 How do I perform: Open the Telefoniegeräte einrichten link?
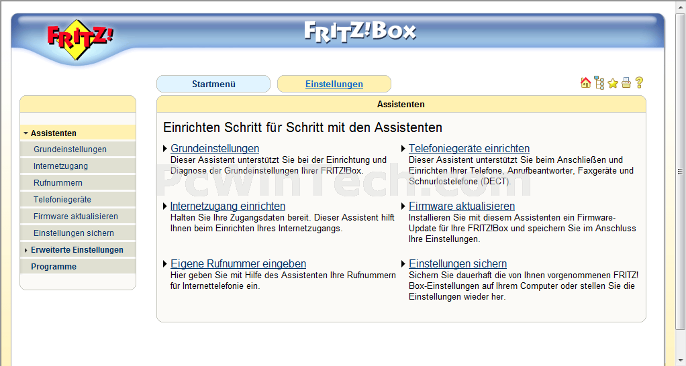click(x=469, y=149)
